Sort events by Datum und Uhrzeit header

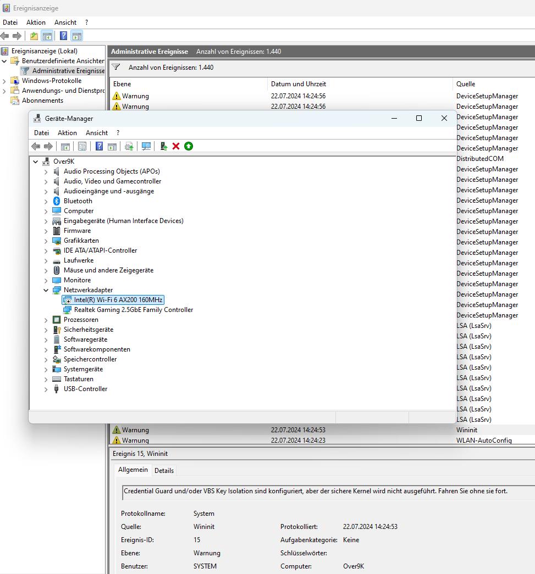tap(360, 84)
